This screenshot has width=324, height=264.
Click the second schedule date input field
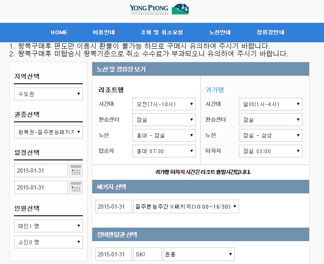pos(41,187)
